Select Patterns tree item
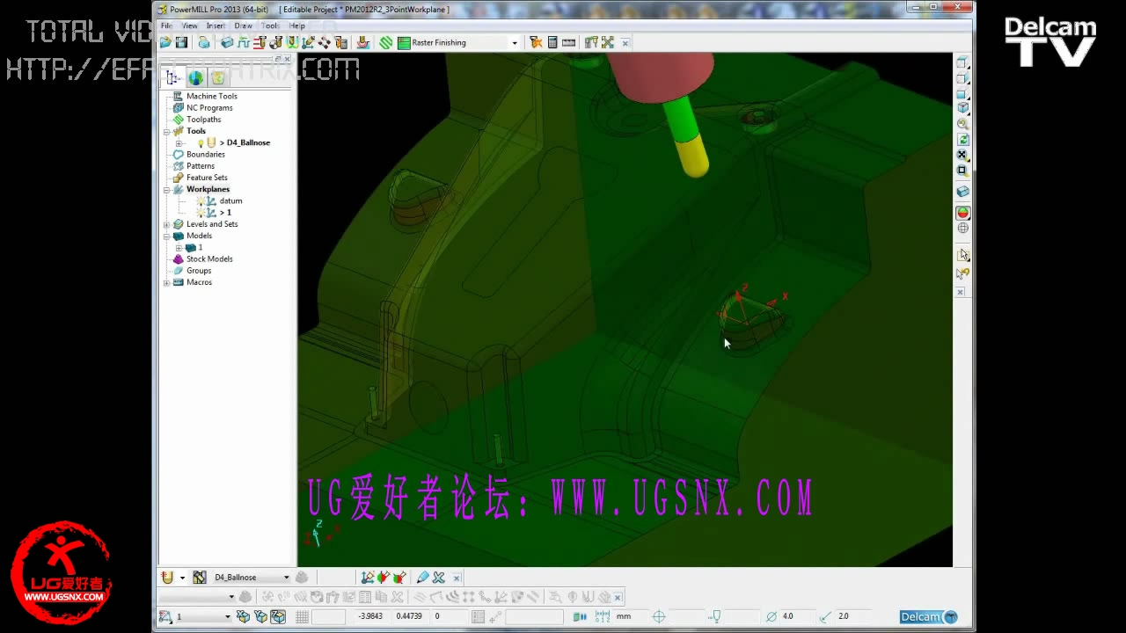Image resolution: width=1126 pixels, height=633 pixels. click(x=200, y=165)
